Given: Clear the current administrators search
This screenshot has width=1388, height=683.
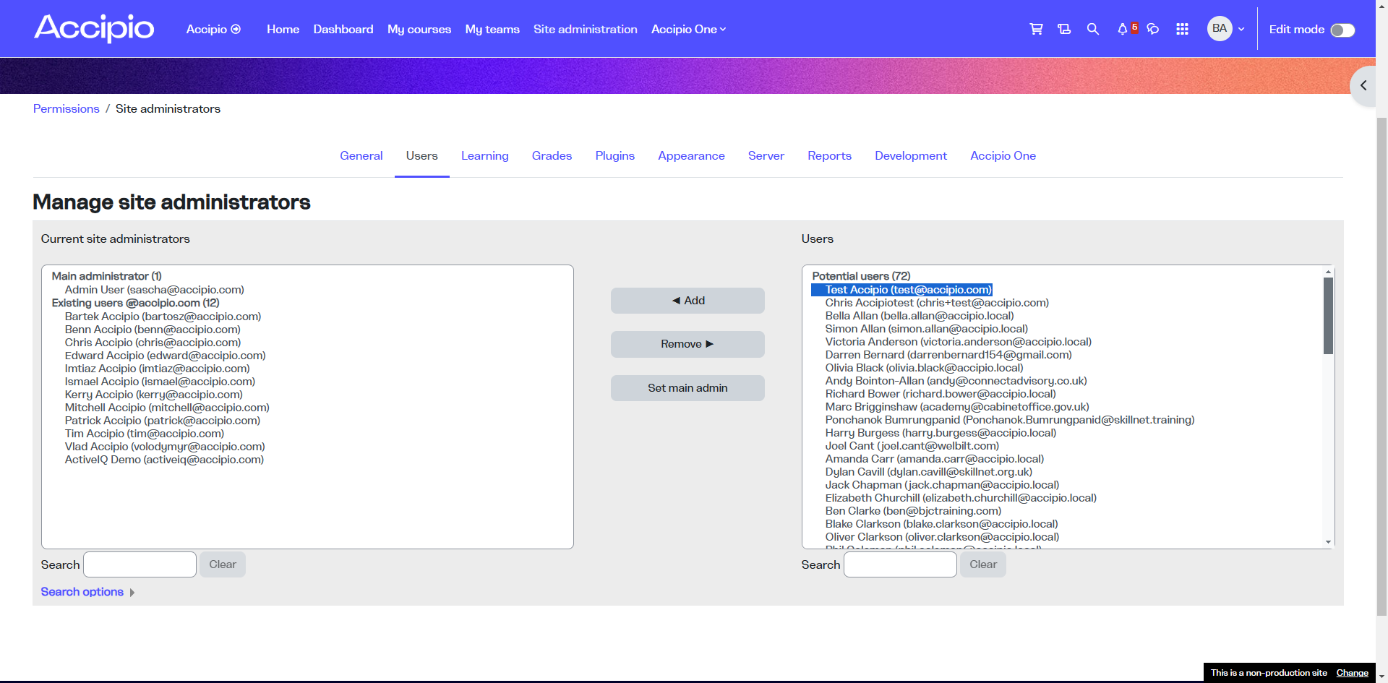Looking at the screenshot, I should 223,564.
